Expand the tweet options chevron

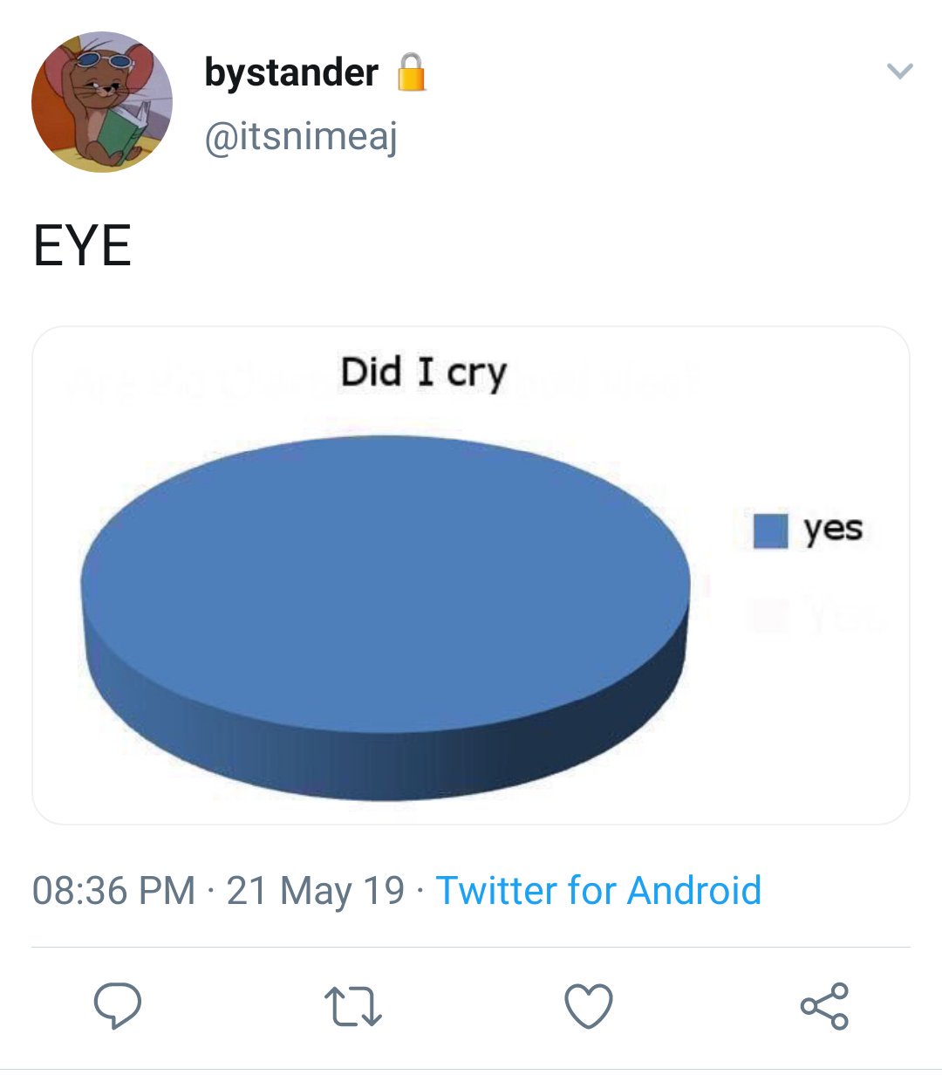coord(899,71)
